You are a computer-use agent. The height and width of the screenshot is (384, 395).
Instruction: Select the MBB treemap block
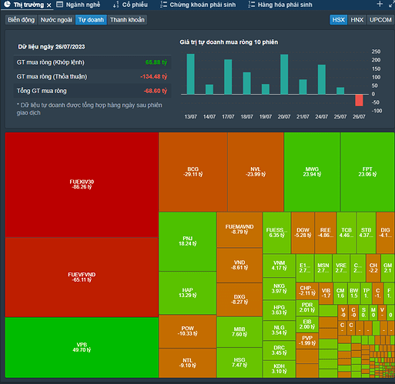[x=239, y=332]
